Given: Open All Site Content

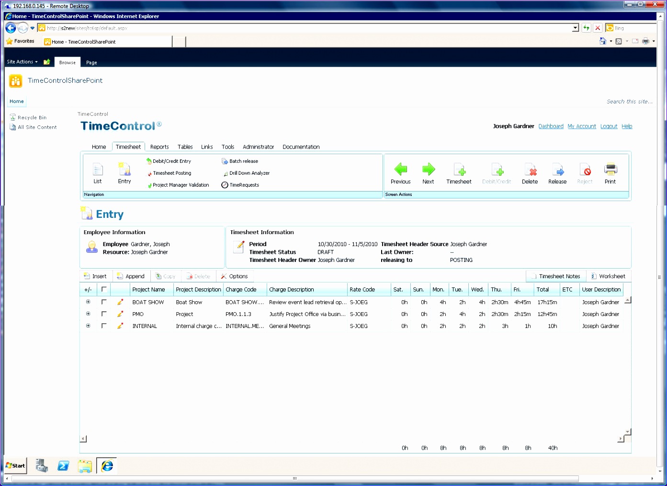Looking at the screenshot, I should pyautogui.click(x=34, y=127).
